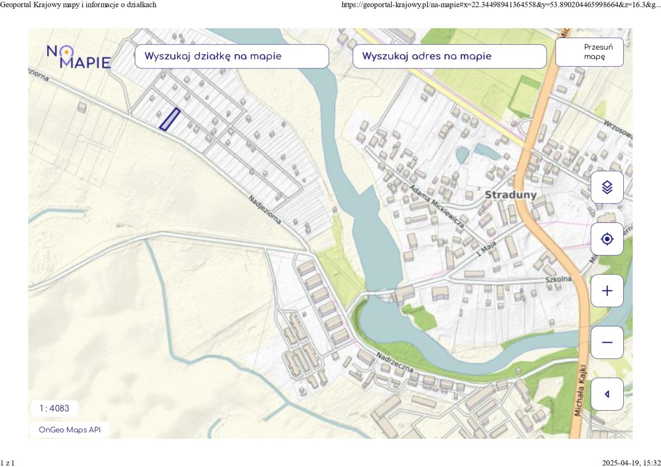The height and width of the screenshot is (467, 661).
Task: Focus the 'Wyszukaj adres na mapie' field
Action: [449, 56]
